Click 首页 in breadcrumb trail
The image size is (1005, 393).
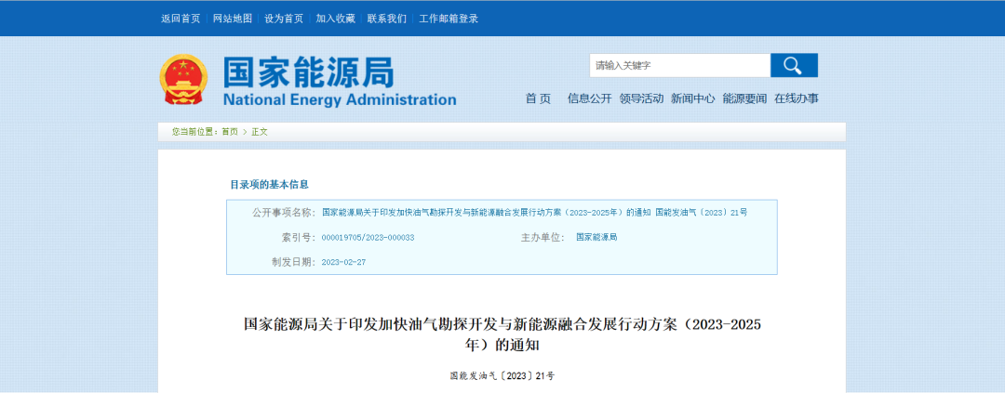click(x=229, y=132)
